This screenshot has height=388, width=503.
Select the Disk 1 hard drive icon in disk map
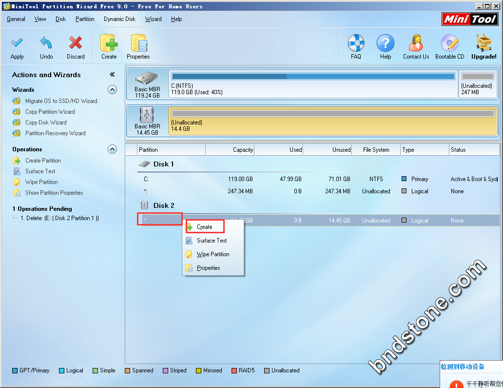tap(147, 78)
